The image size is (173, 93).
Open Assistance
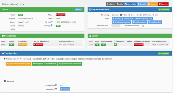153,4
